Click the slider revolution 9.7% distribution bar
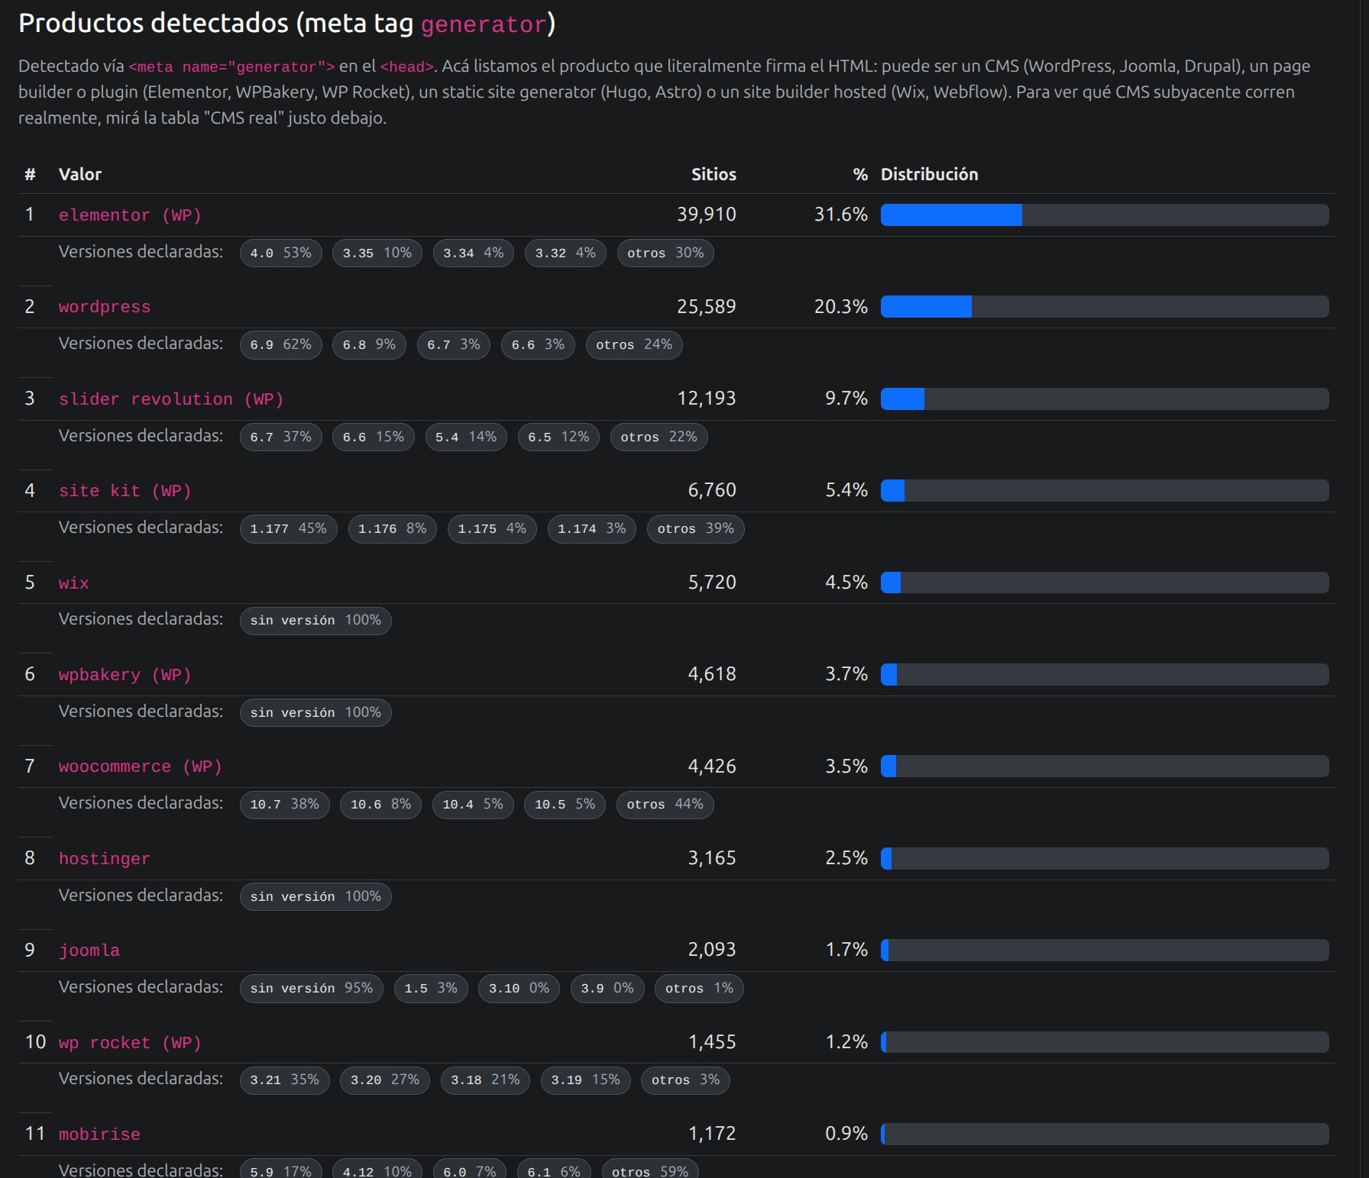1369x1178 pixels. (x=1105, y=399)
